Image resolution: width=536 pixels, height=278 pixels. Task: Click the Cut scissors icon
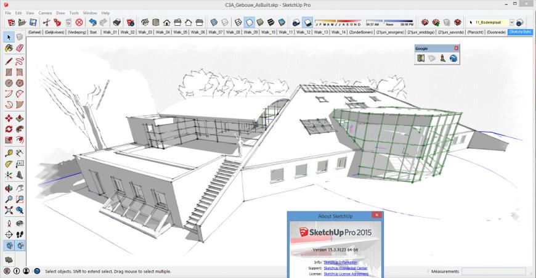(x=46, y=23)
